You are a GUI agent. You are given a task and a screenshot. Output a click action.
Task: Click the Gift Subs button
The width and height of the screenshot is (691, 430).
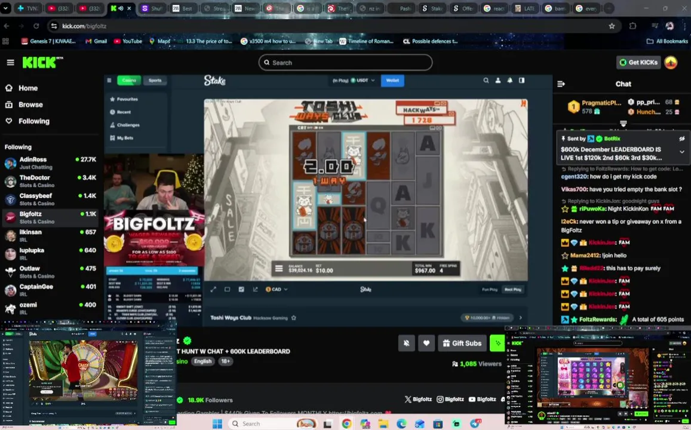click(x=462, y=343)
